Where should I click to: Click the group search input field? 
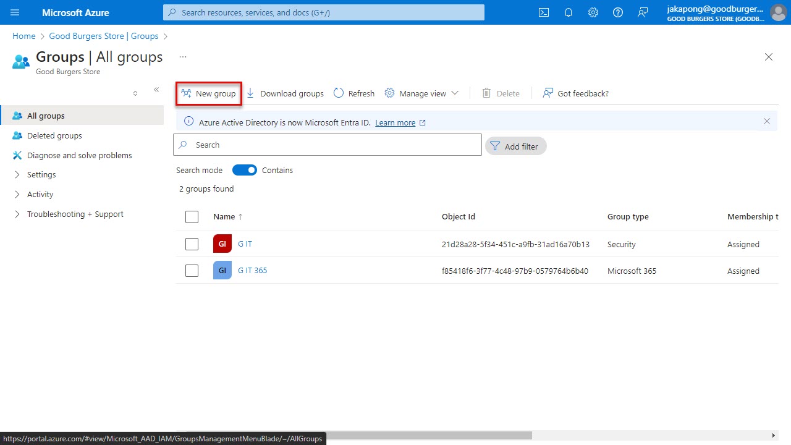coord(328,145)
